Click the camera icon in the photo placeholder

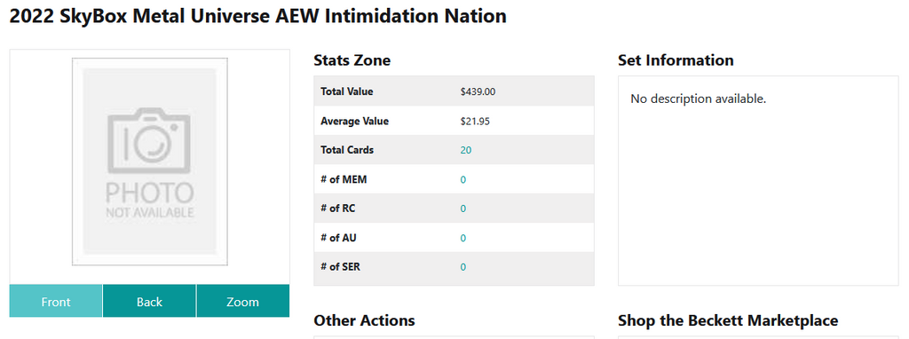[149, 142]
